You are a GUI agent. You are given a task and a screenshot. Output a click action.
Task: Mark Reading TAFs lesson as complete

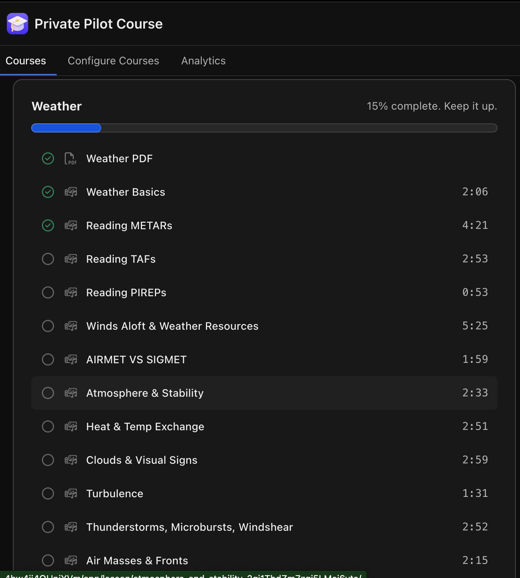(48, 259)
